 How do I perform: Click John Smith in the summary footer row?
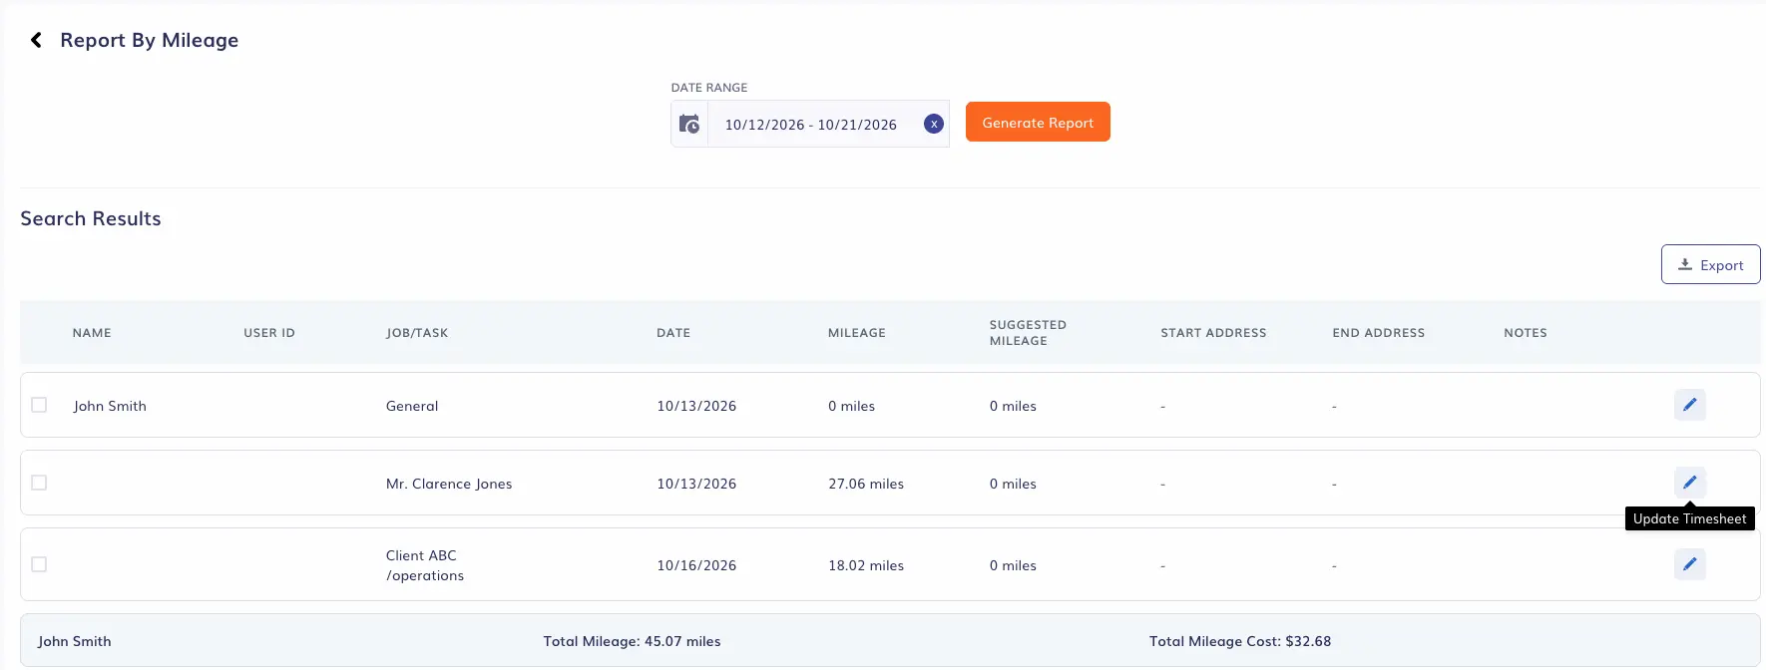[x=75, y=641]
